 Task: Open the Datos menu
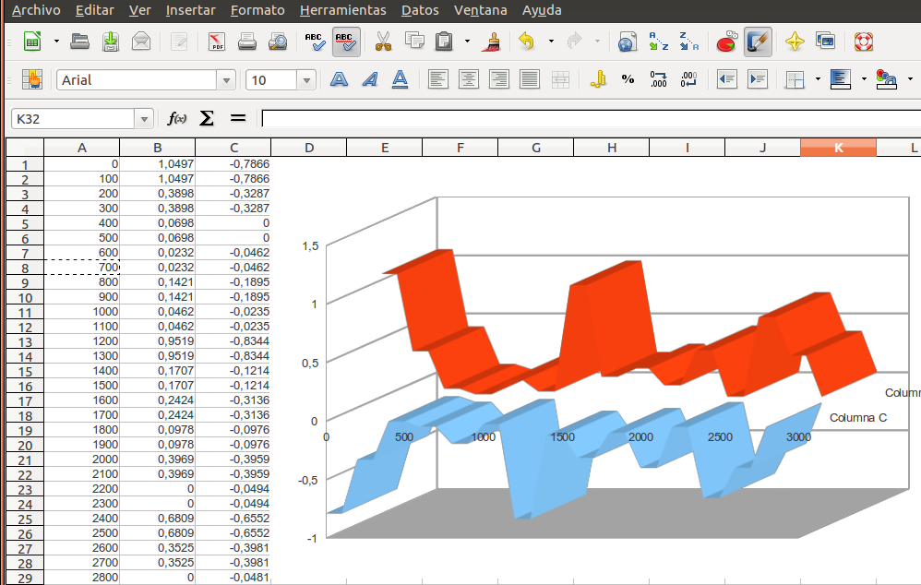point(420,10)
